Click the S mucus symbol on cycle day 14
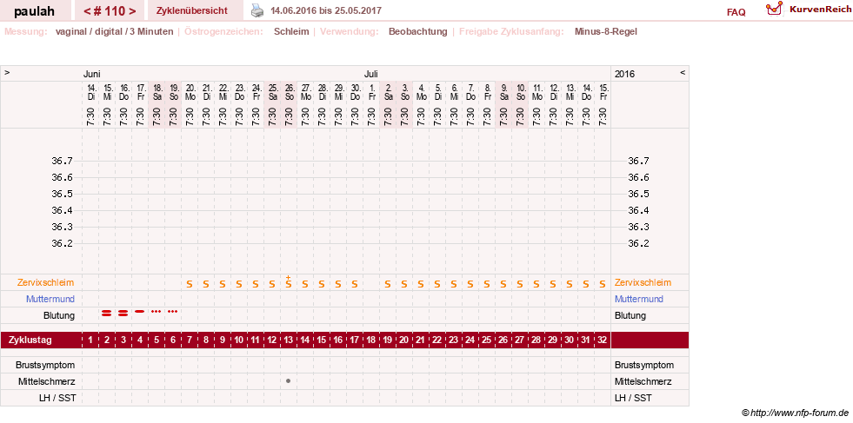This screenshot has width=853, height=423. [x=304, y=284]
